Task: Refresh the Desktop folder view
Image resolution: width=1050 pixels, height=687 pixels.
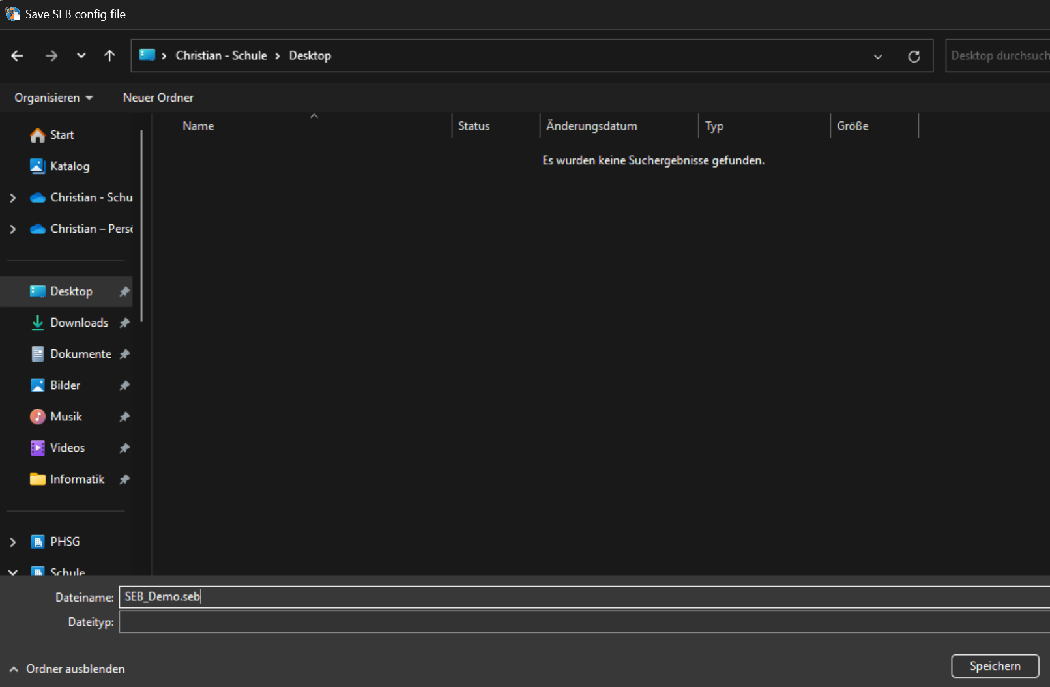Action: (x=914, y=57)
